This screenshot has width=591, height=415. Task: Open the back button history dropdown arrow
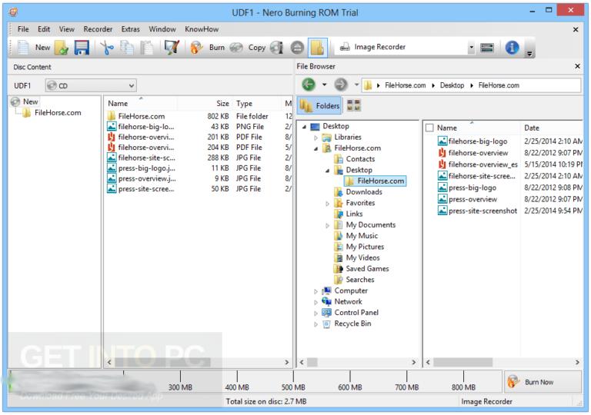click(x=324, y=85)
